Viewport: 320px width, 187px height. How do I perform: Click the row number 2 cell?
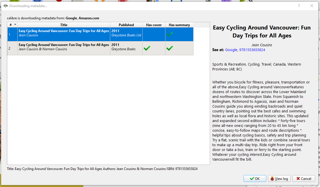pyautogui.click(x=13, y=48)
